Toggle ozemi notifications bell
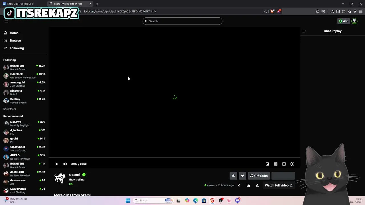Image resolution: width=365 pixels, height=205 pixels. point(233,176)
